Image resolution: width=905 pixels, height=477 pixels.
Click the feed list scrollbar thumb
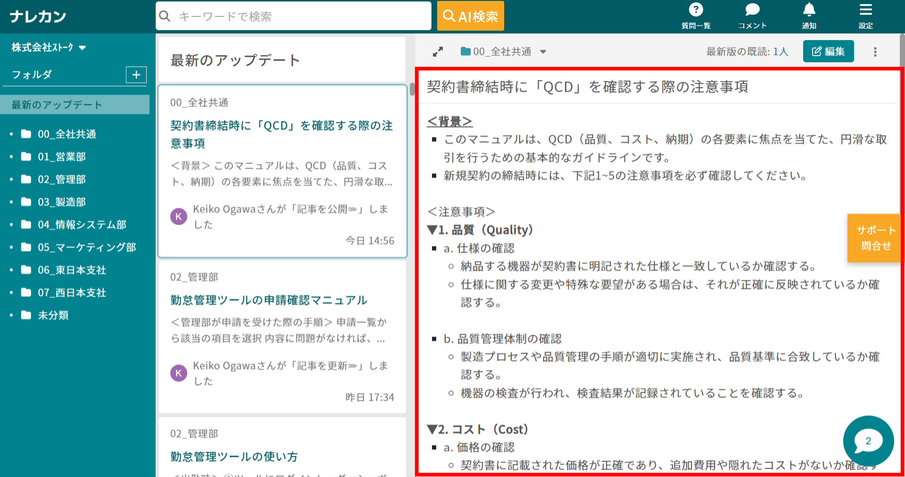pos(412,89)
